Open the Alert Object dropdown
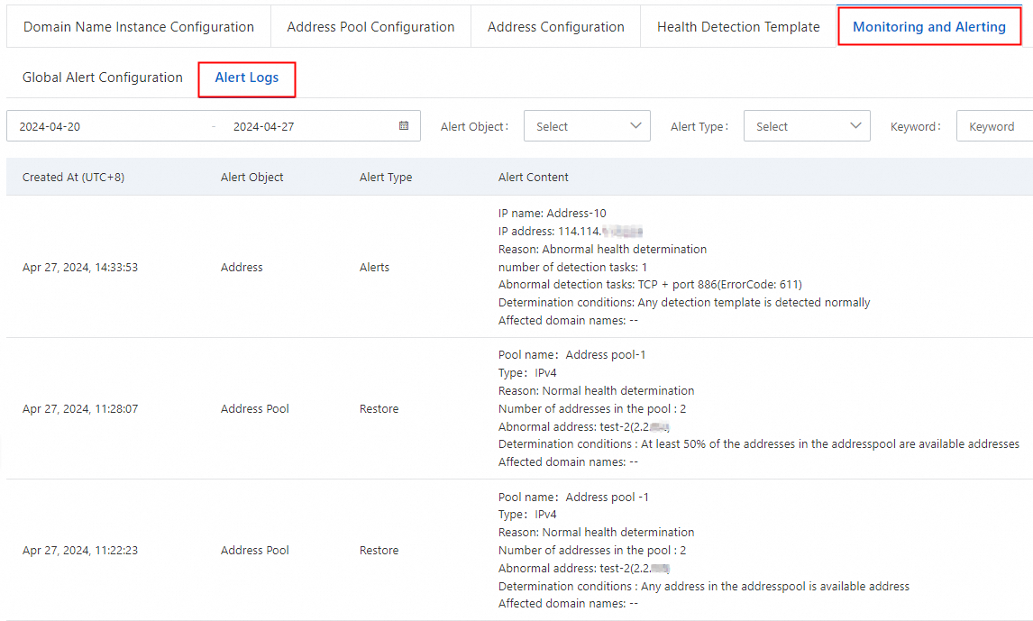Image resolution: width=1033 pixels, height=621 pixels. click(x=586, y=126)
